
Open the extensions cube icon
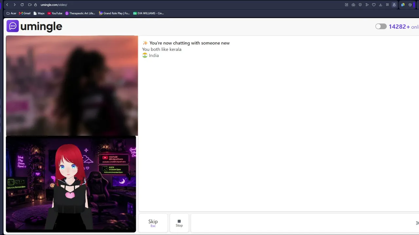(x=410, y=5)
